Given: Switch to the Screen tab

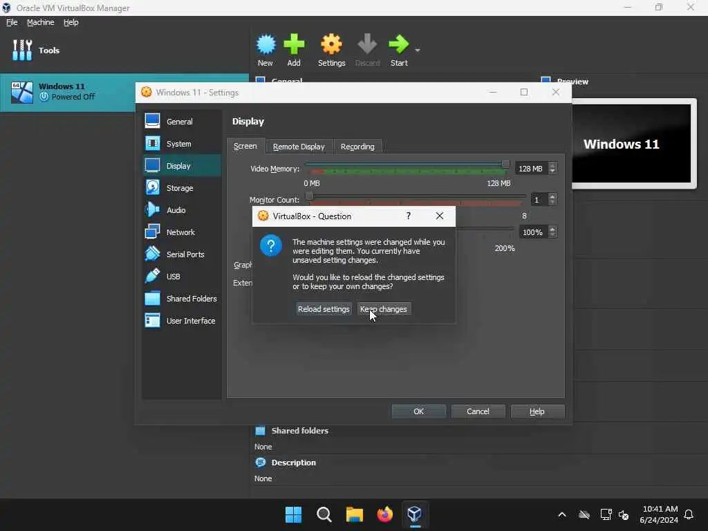Looking at the screenshot, I should coord(245,147).
